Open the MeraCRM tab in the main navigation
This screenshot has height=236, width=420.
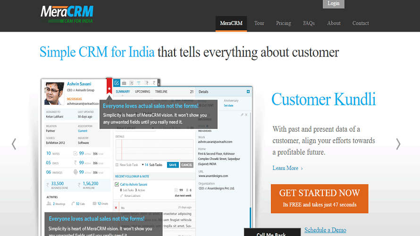231,24
